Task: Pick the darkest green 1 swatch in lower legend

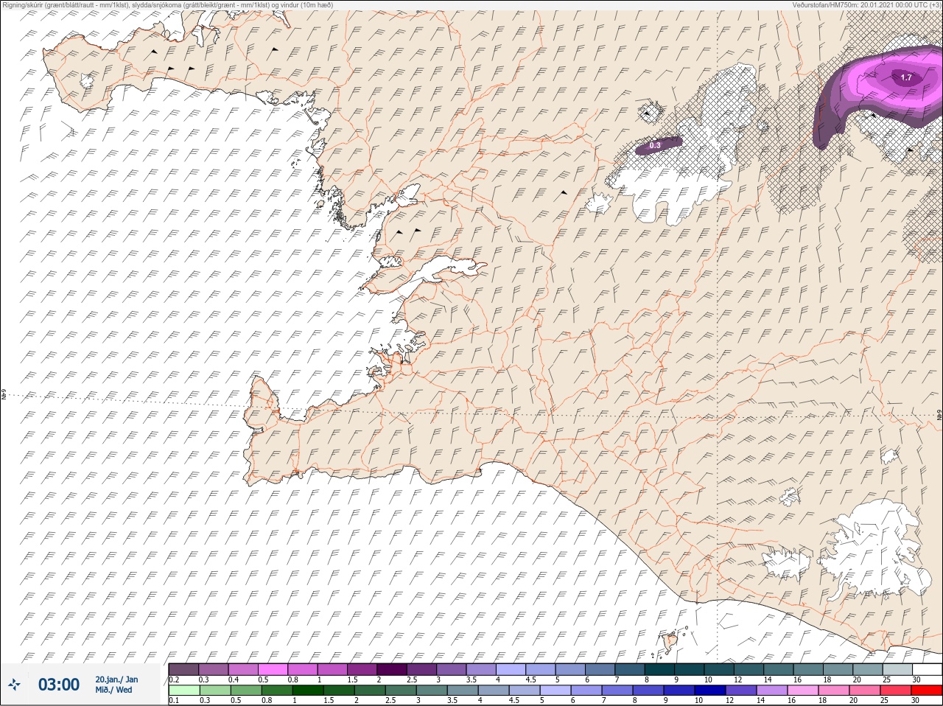Action: [x=307, y=691]
